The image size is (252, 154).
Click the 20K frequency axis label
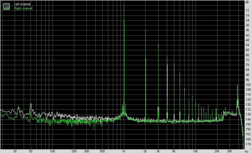(x=217, y=151)
